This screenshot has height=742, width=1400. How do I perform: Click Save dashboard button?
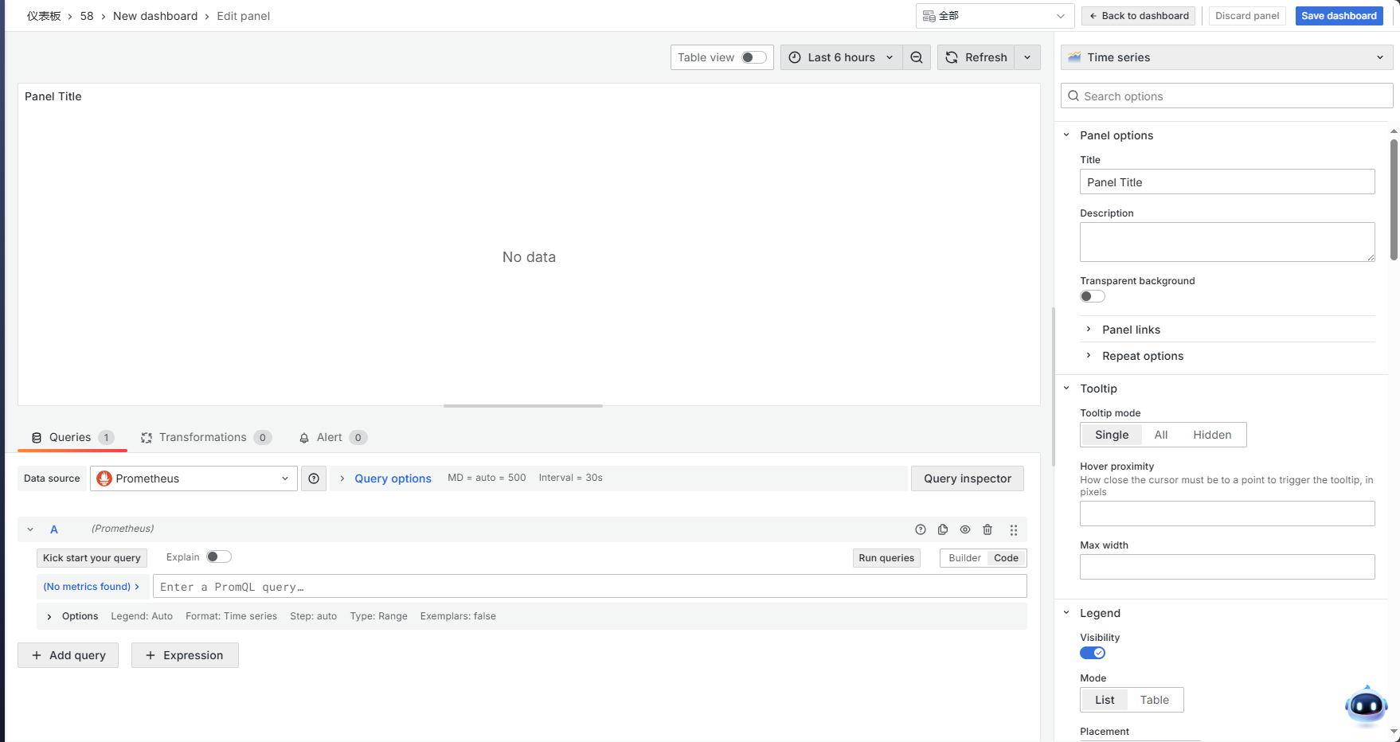1339,16
